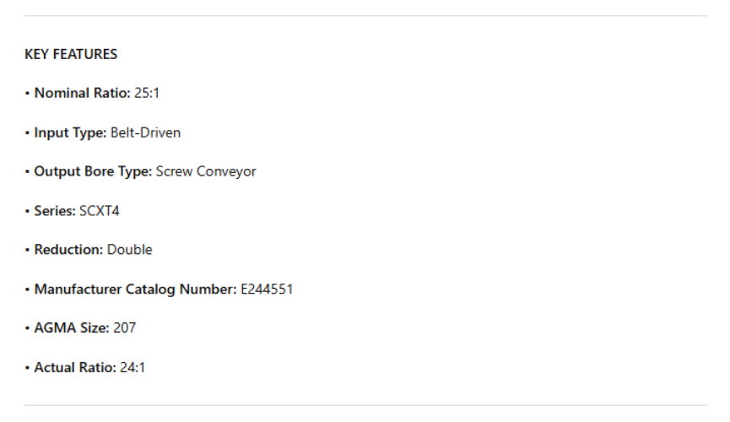Select the Belt-Driven value text
The image size is (730, 422).
pyautogui.click(x=145, y=133)
